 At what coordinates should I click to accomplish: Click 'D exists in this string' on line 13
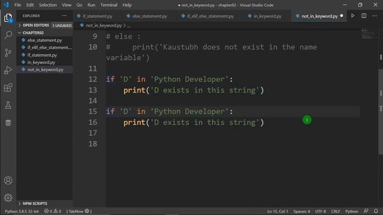click(x=205, y=90)
